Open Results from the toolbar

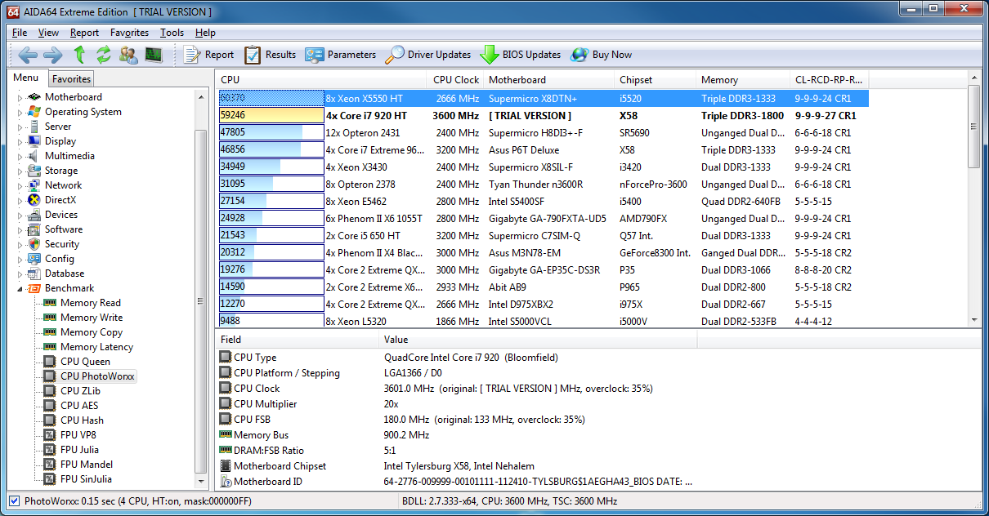[x=271, y=55]
